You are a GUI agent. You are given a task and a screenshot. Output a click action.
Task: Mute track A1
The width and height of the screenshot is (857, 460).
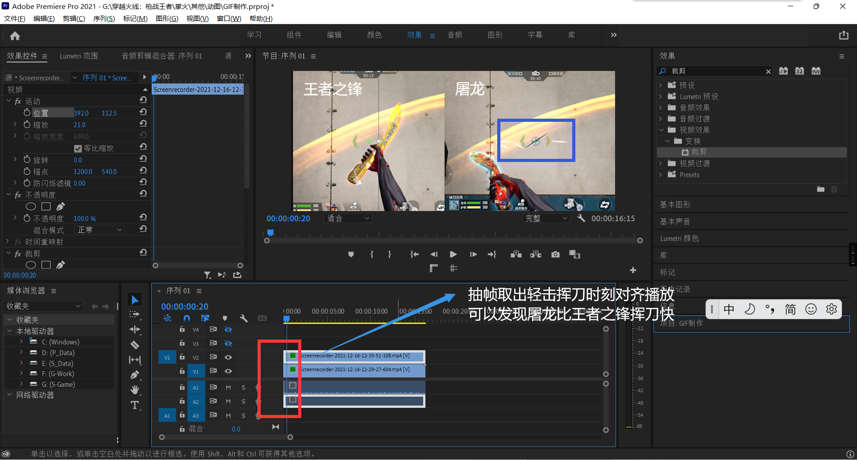coord(228,388)
